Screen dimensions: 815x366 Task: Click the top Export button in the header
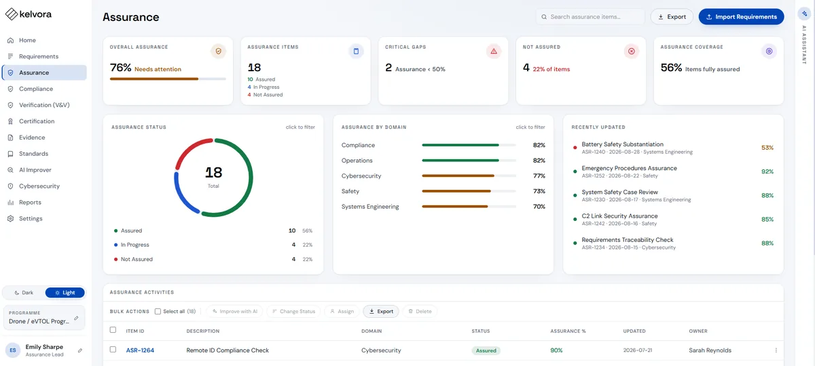click(x=672, y=17)
